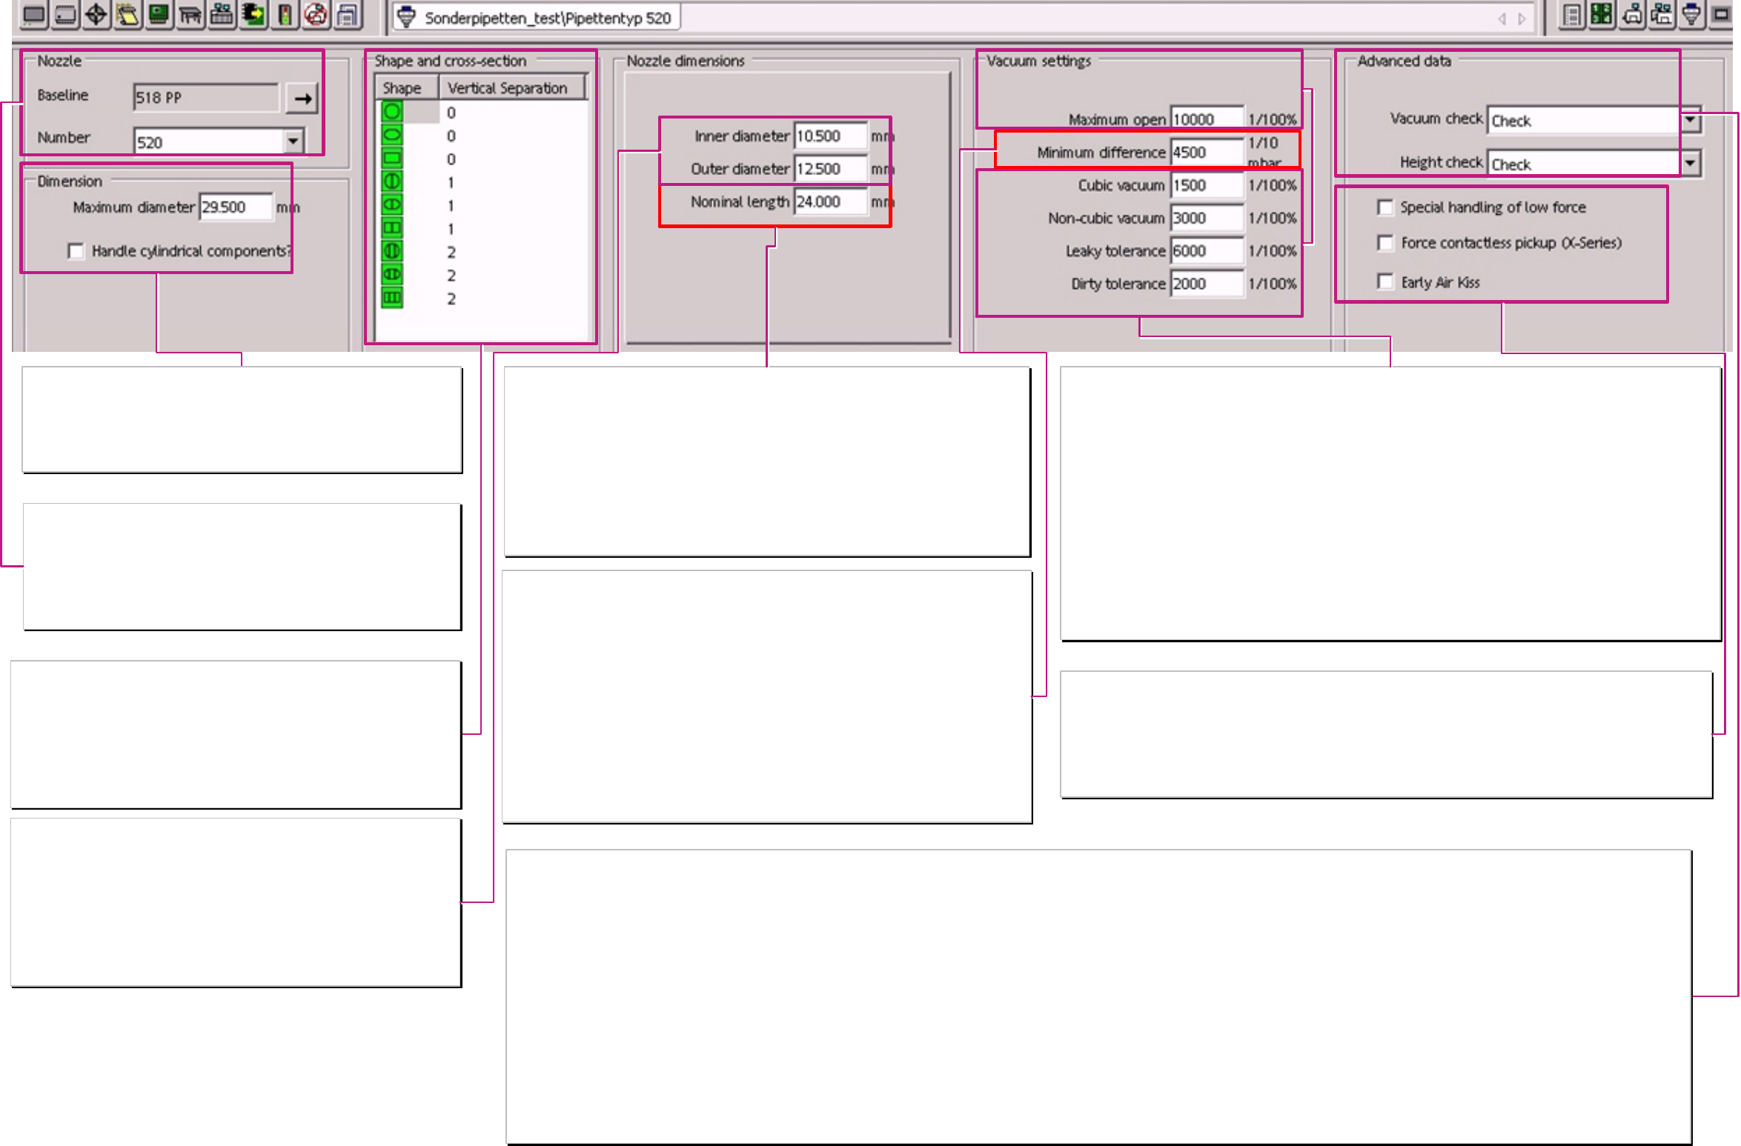Click the tab scroll right arrow
Screen dimensions: 1741x1146
[x=1522, y=19]
